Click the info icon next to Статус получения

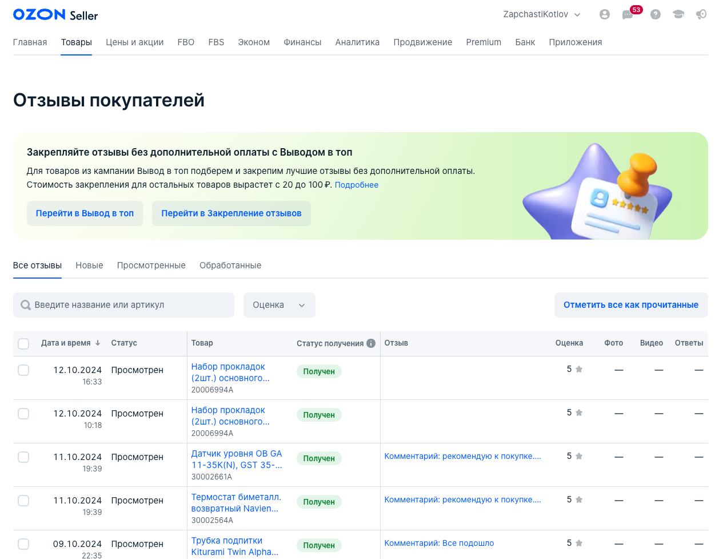click(x=371, y=343)
